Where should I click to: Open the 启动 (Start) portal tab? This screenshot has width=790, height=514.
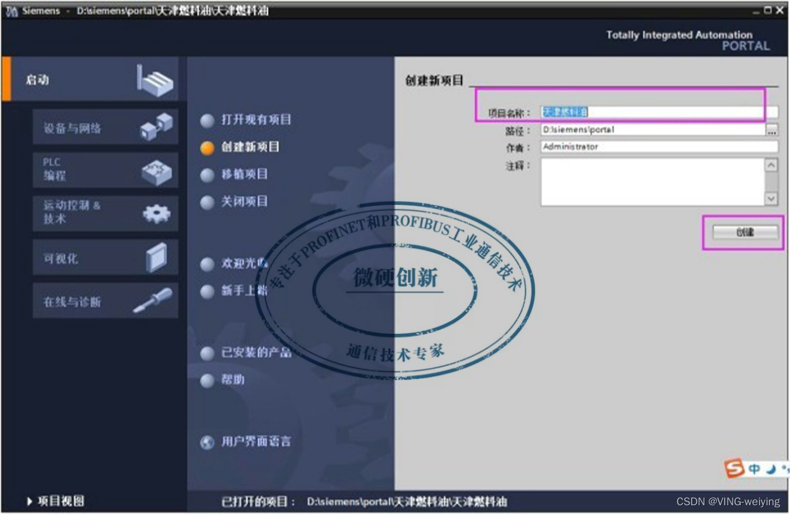pyautogui.click(x=90, y=79)
